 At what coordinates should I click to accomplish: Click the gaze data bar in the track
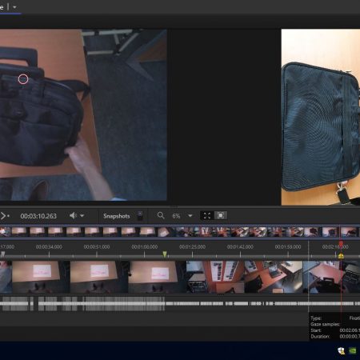click(x=180, y=304)
